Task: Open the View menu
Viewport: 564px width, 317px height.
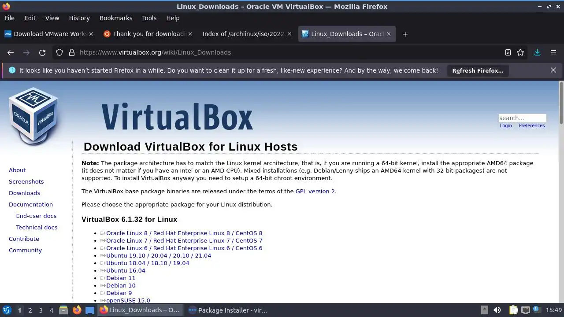Action: tap(52, 18)
